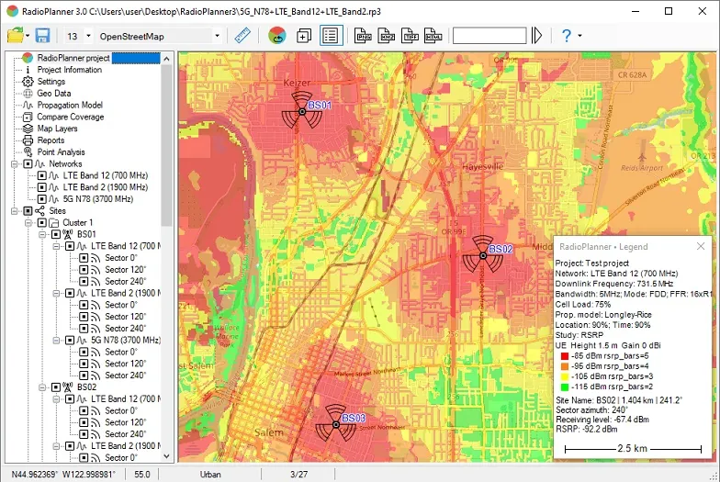Toggle LTE Band 12 (700 MHz) network checkbox

(42, 175)
